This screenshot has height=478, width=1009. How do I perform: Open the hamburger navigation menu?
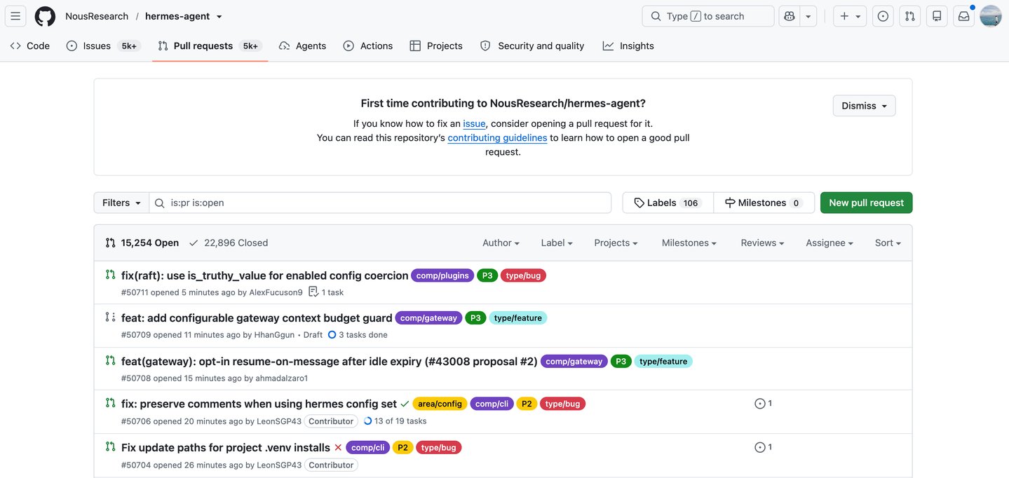tap(15, 16)
